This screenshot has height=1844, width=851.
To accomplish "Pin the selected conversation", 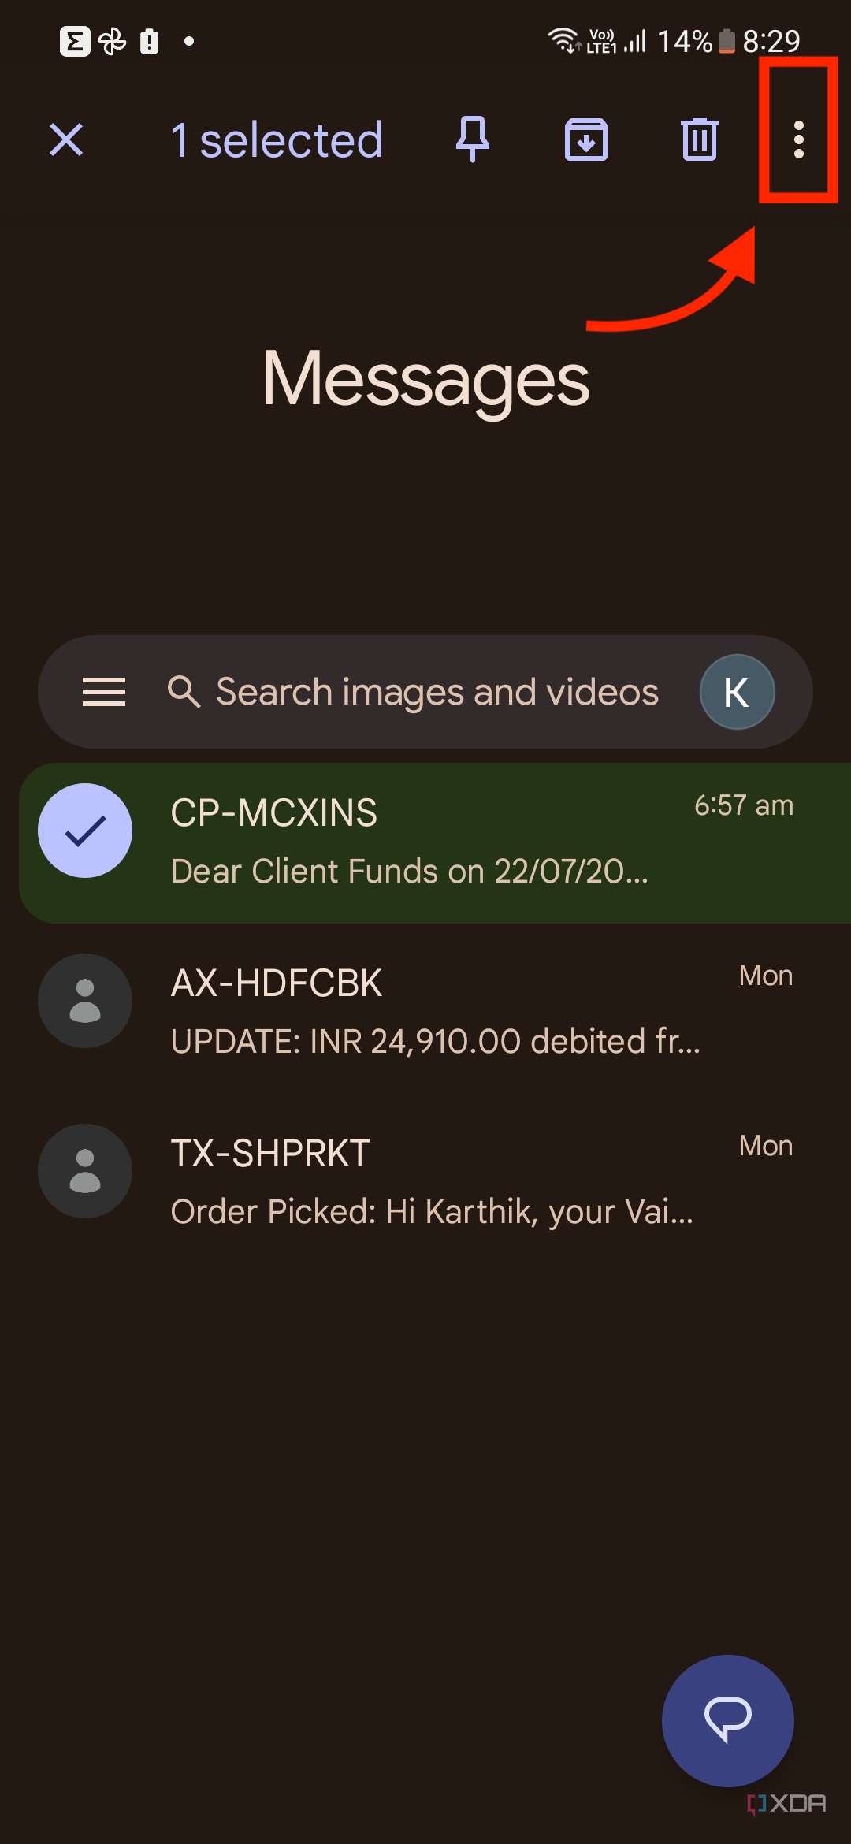I will [x=473, y=139].
